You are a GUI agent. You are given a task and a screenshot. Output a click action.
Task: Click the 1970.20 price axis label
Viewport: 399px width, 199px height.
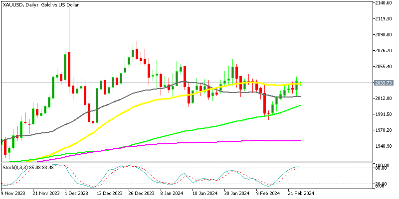point(385,130)
